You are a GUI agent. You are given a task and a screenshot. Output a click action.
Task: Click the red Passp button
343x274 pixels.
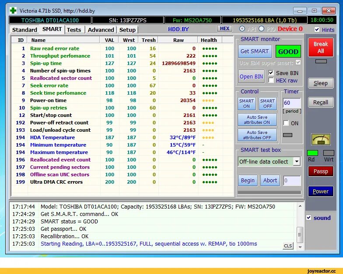click(x=321, y=171)
